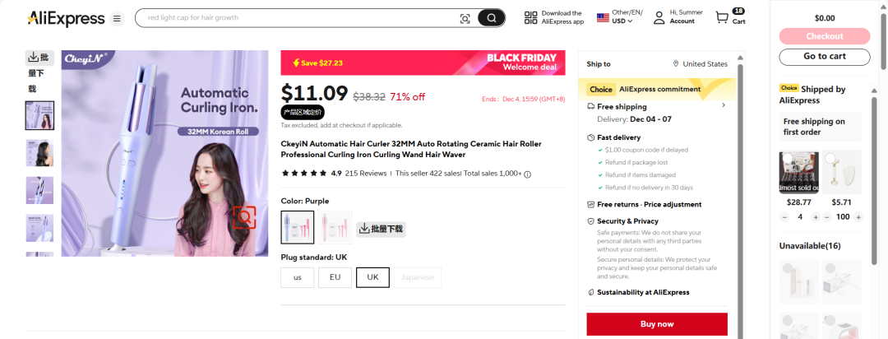Screen dimensions: 888x339
Task: Select the US plug standard option
Action: point(298,278)
